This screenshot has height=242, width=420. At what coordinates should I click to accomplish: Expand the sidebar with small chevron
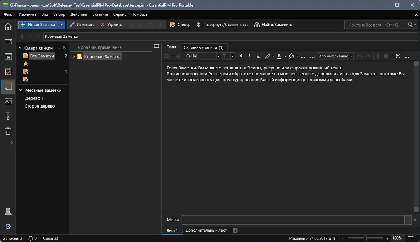(12, 142)
